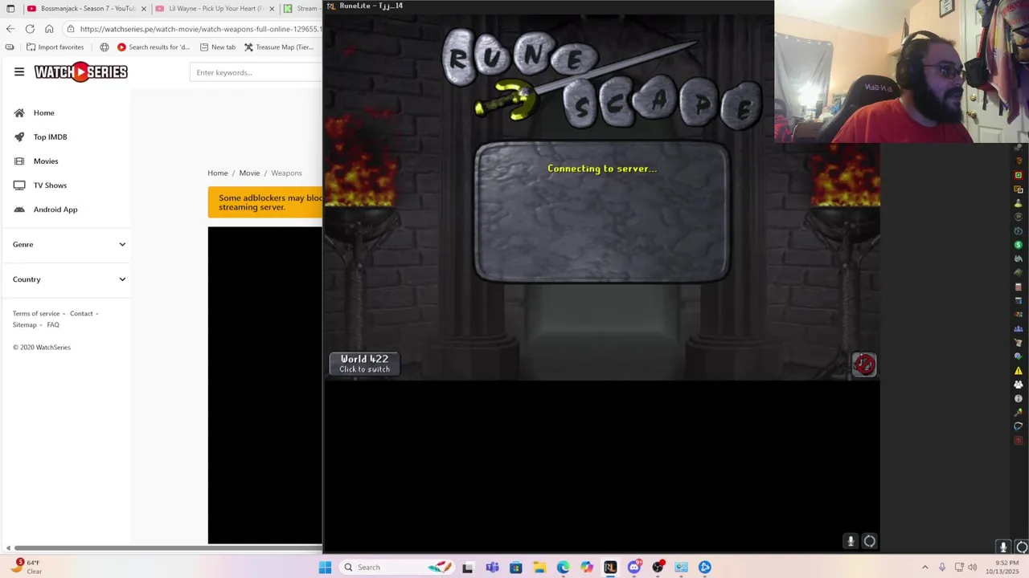Open Microsoft Teams from taskbar
Image resolution: width=1029 pixels, height=578 pixels.
pyautogui.click(x=492, y=568)
